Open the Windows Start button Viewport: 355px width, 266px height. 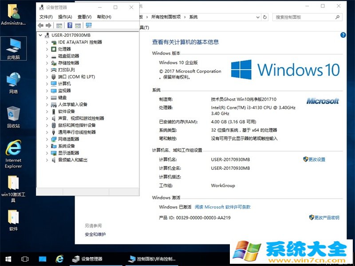pyautogui.click(x=8, y=259)
